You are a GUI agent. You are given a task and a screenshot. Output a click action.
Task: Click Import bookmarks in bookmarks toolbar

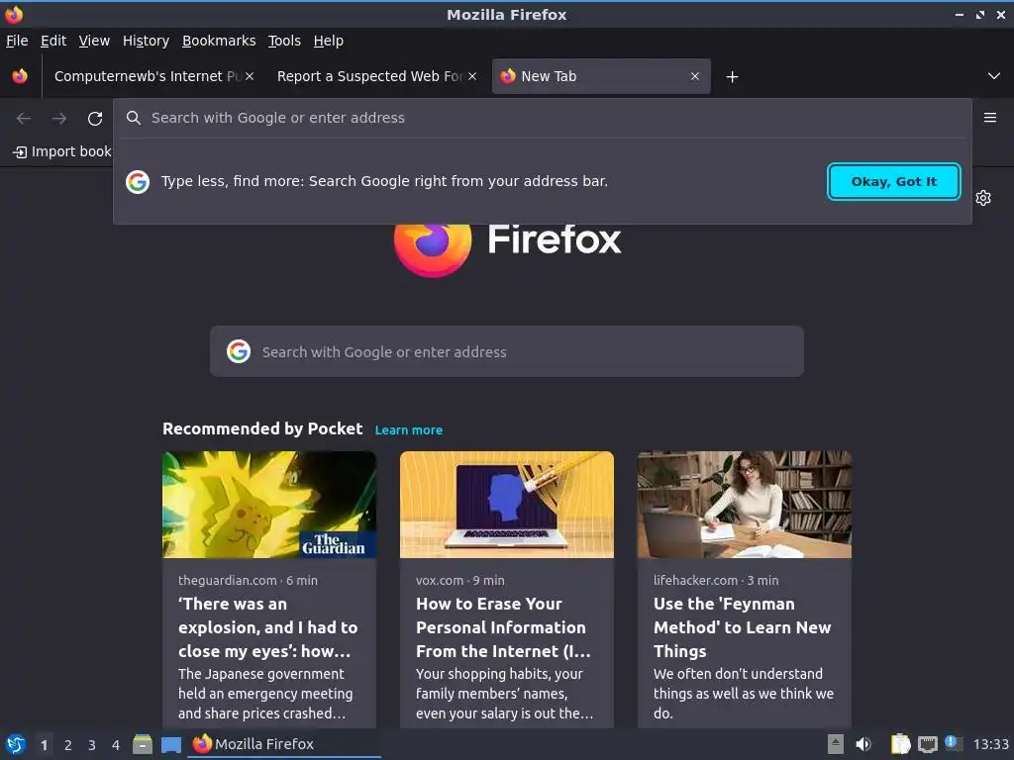tap(62, 151)
